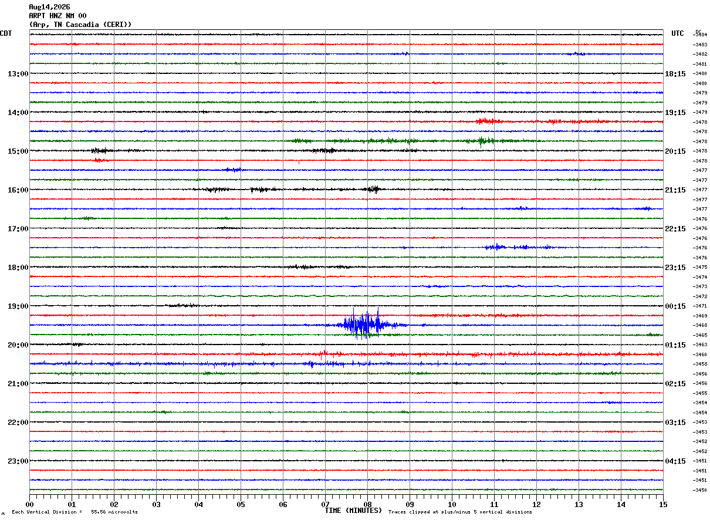Click the Each Vertical Division microvolts note

coord(75,512)
